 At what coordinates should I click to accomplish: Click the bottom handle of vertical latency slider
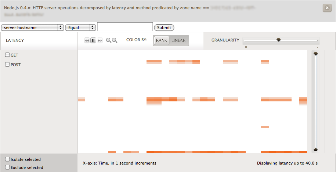315,149
